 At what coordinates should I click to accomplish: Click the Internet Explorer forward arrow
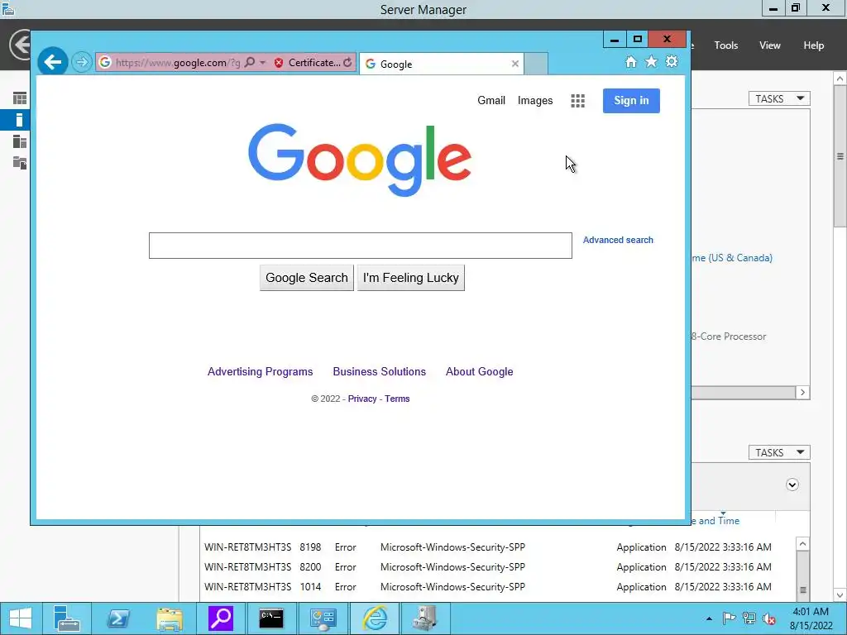click(x=82, y=63)
